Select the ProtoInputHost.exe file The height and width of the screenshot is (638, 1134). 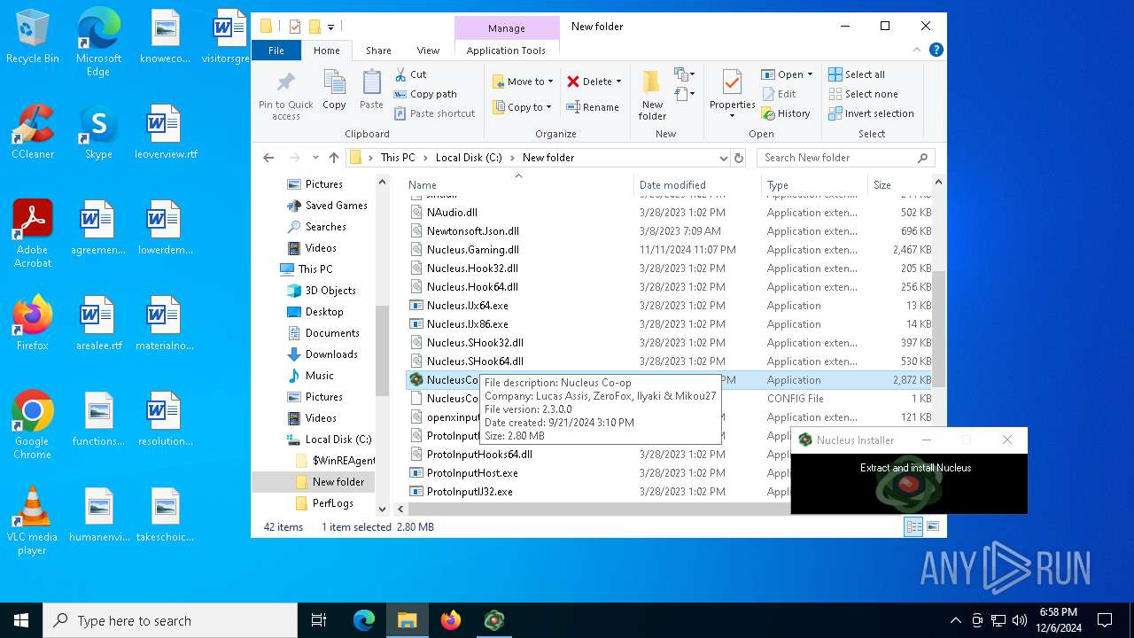(472, 473)
